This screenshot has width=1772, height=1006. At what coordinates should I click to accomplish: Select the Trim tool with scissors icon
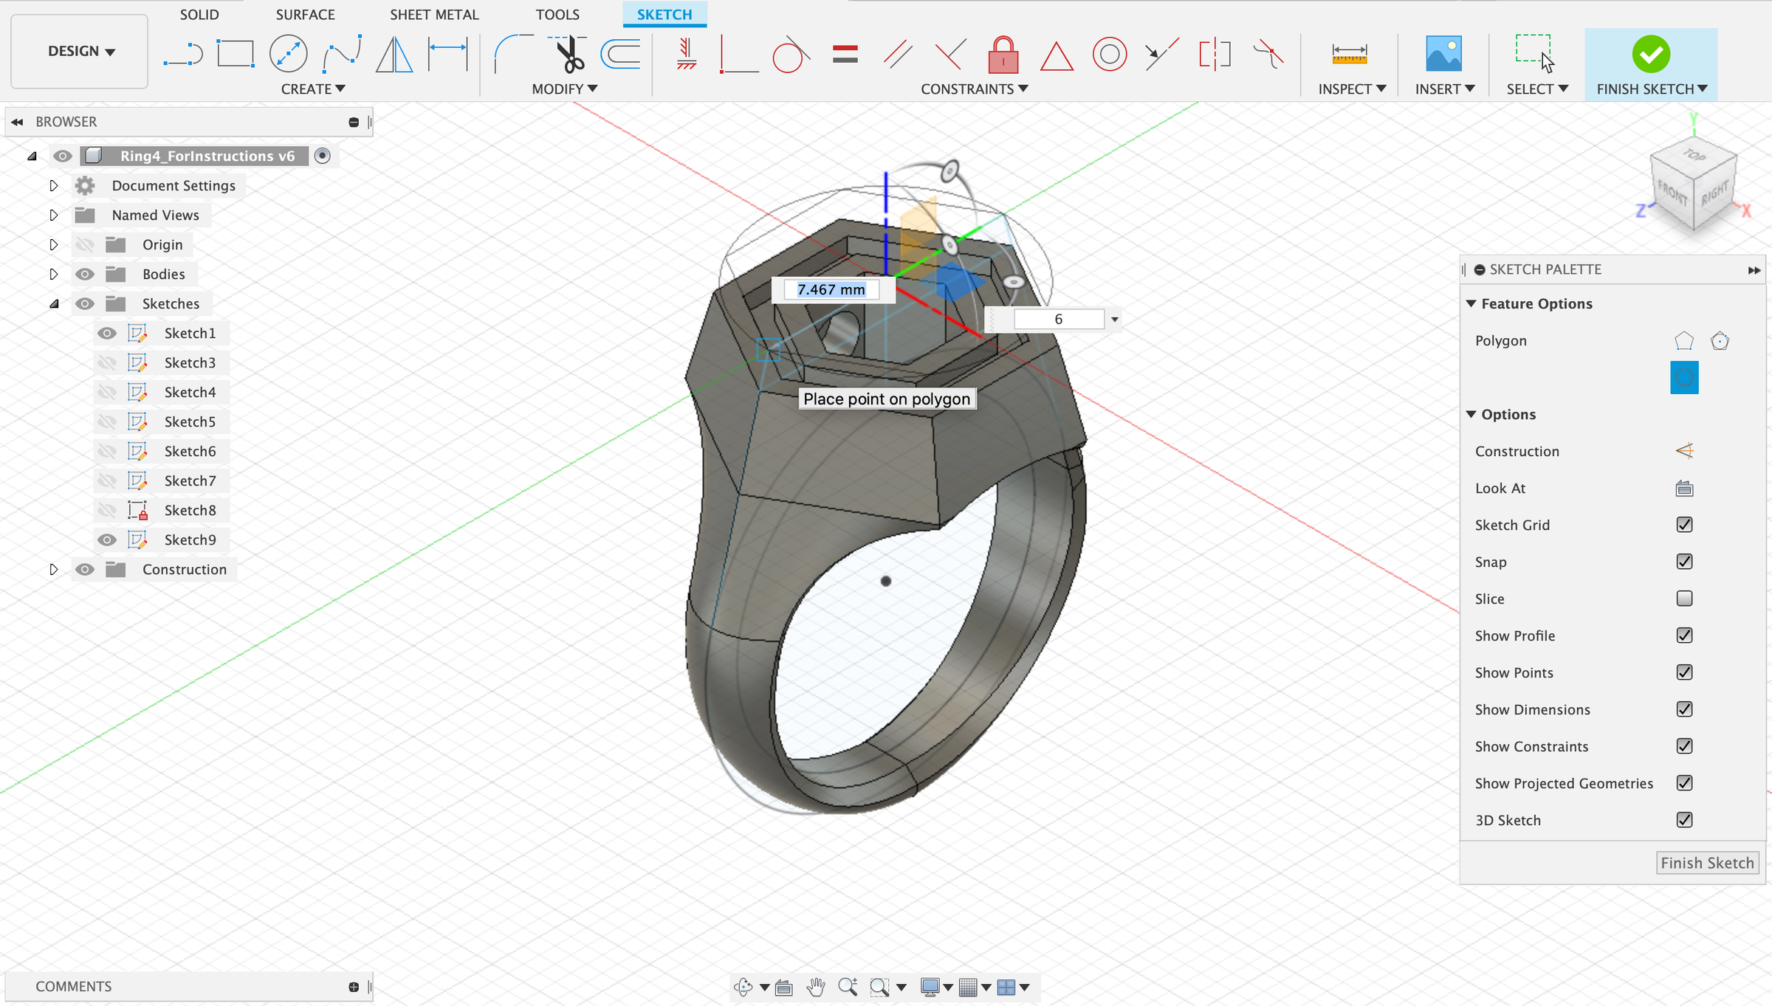coord(568,54)
